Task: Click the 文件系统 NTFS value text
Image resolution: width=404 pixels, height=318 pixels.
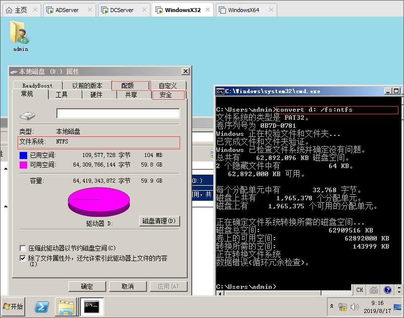Action: [62, 141]
